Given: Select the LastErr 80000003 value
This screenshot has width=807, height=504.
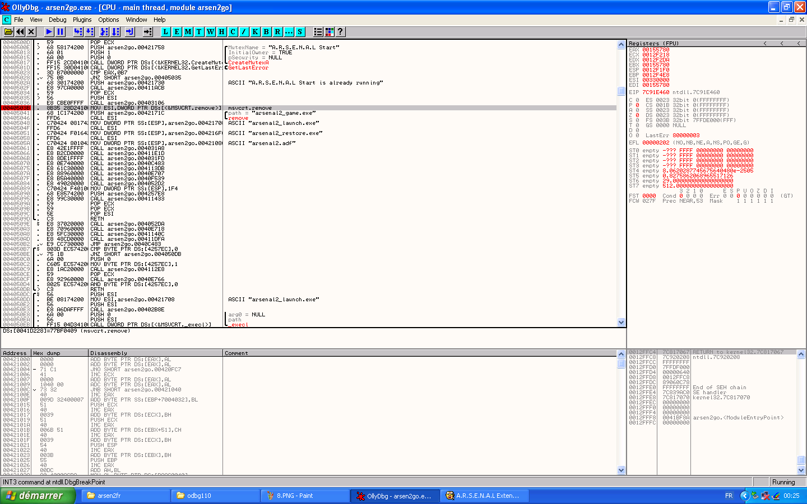Looking at the screenshot, I should (x=686, y=135).
